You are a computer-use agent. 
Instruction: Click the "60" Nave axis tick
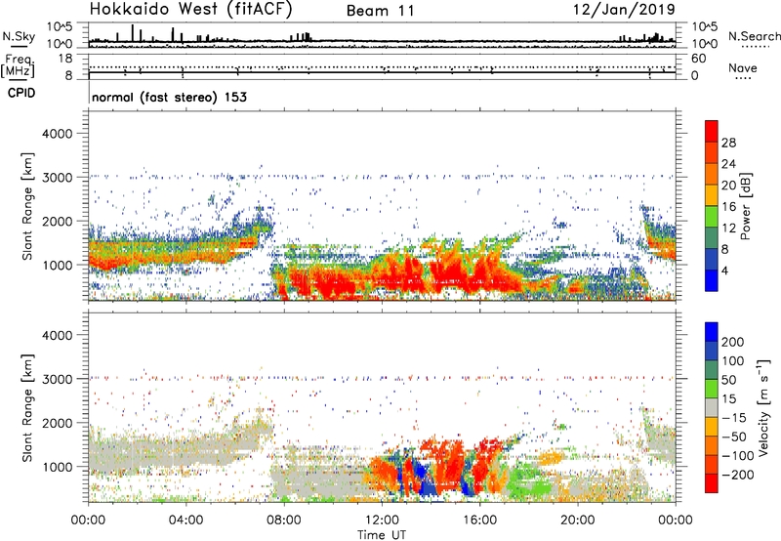698,59
